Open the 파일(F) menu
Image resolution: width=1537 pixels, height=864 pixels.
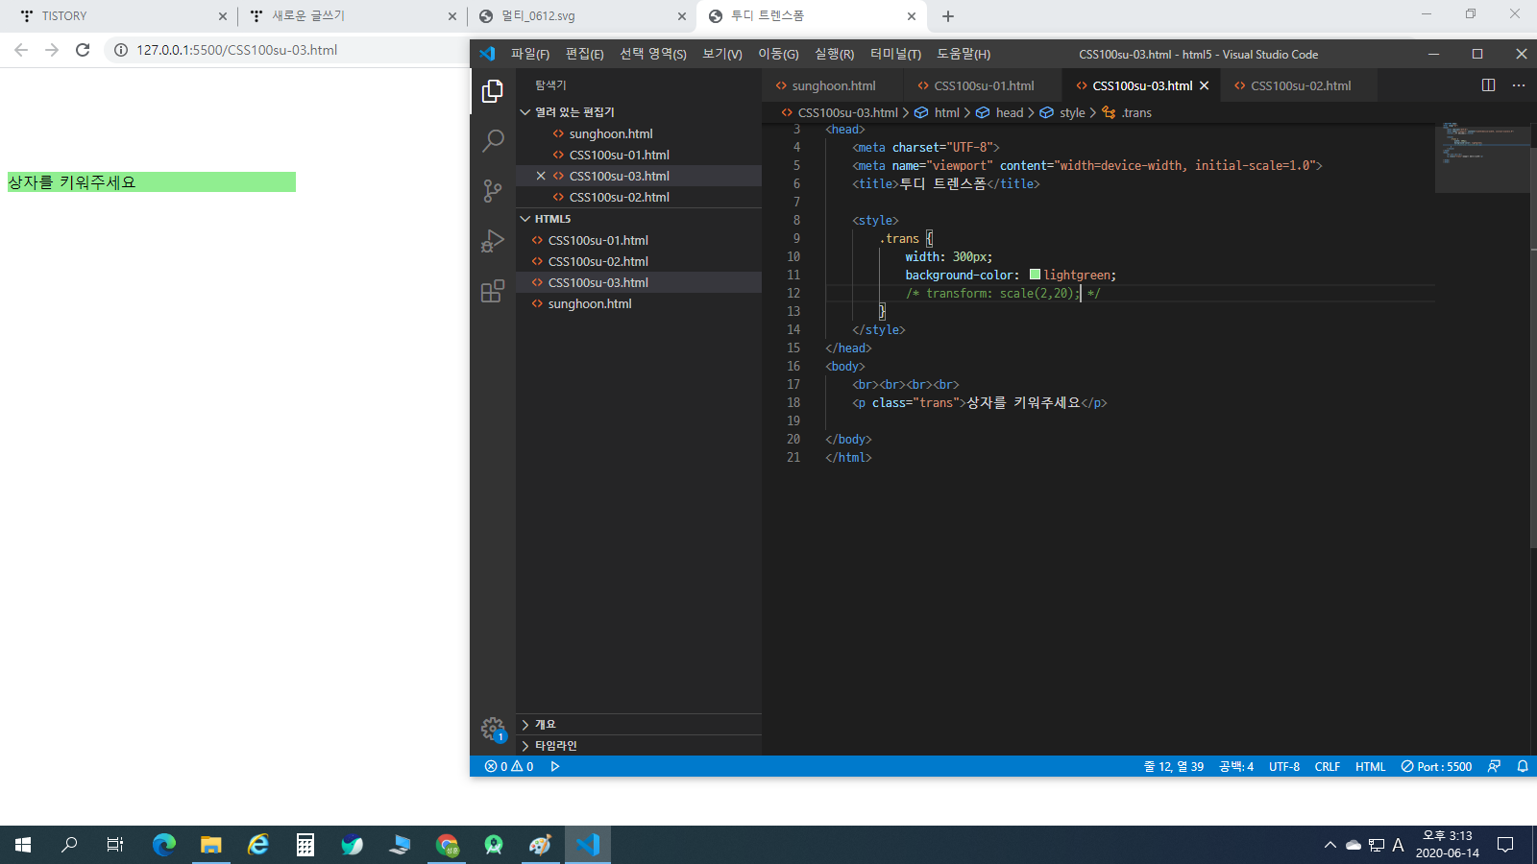(530, 54)
